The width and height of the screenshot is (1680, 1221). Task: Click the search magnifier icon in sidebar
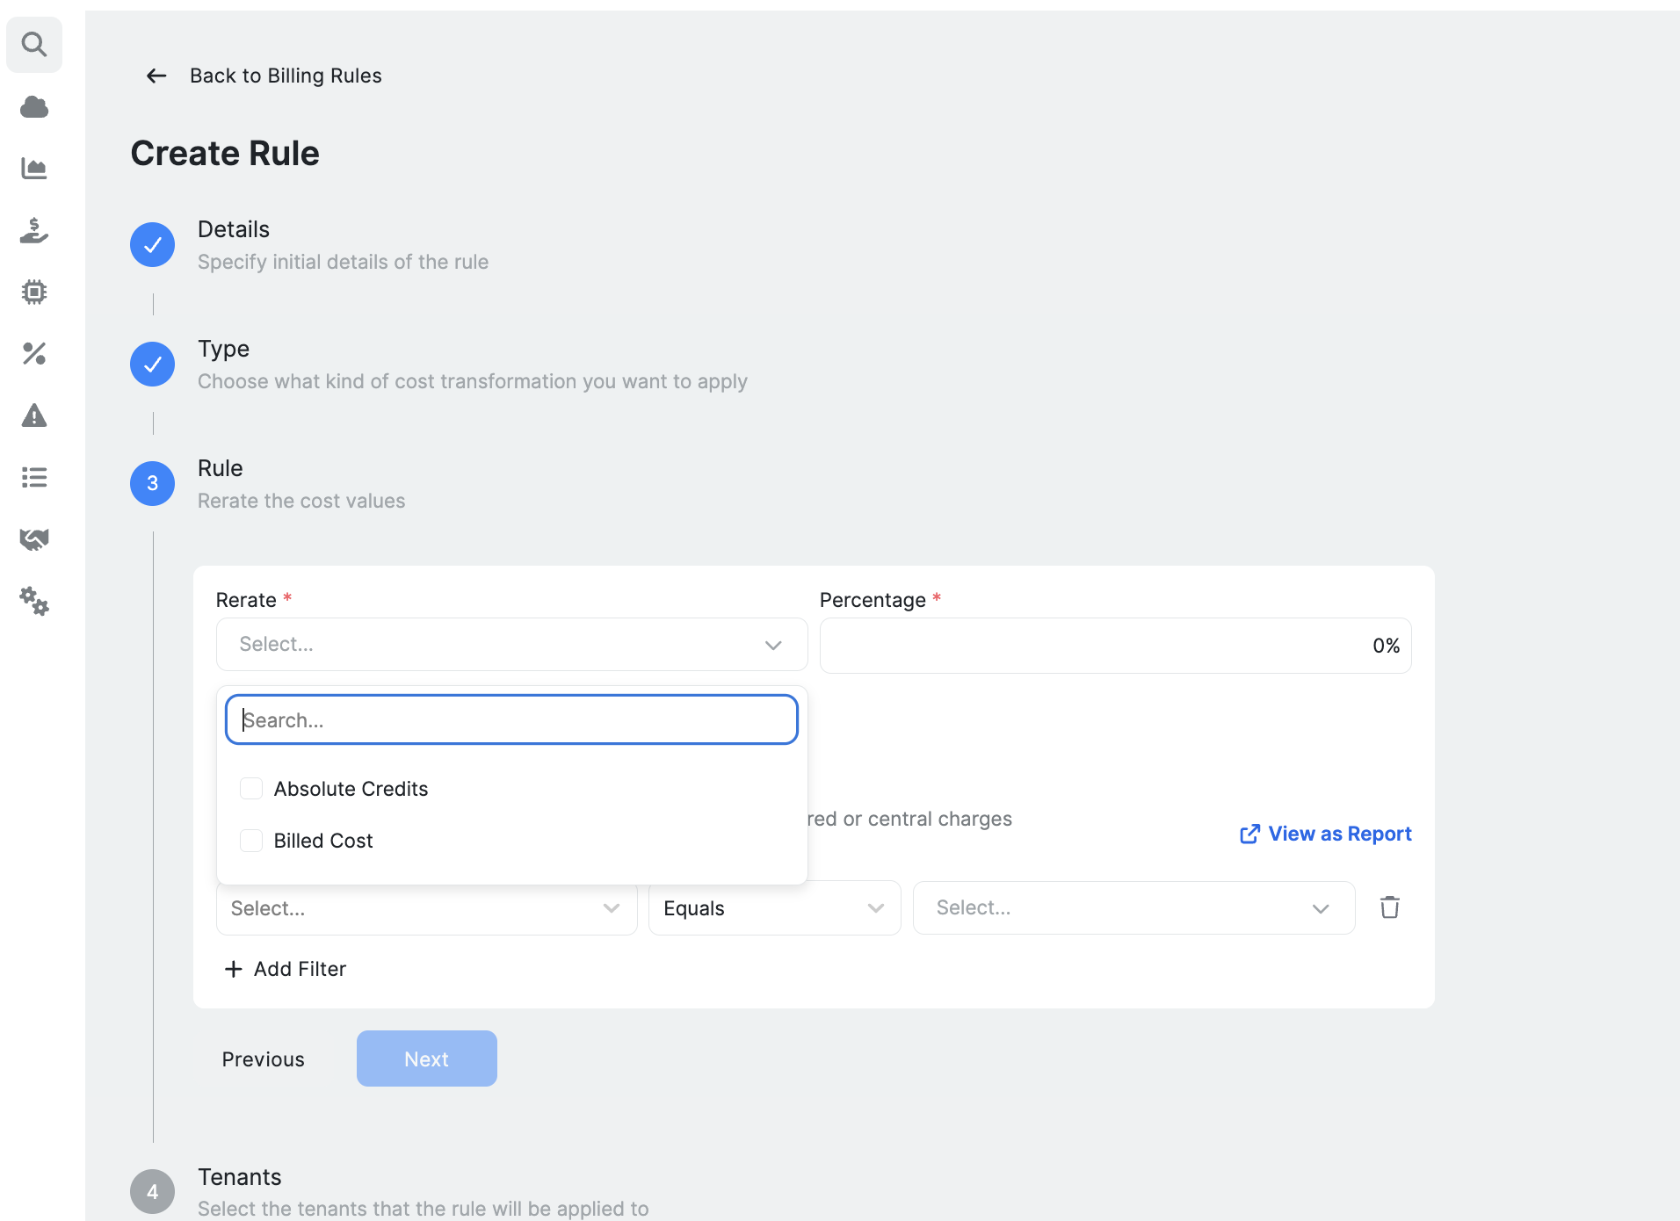34,44
